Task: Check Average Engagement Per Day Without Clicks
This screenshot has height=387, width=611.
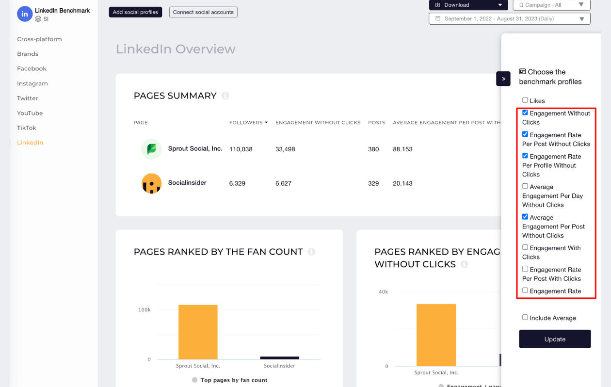Action: [x=525, y=186]
